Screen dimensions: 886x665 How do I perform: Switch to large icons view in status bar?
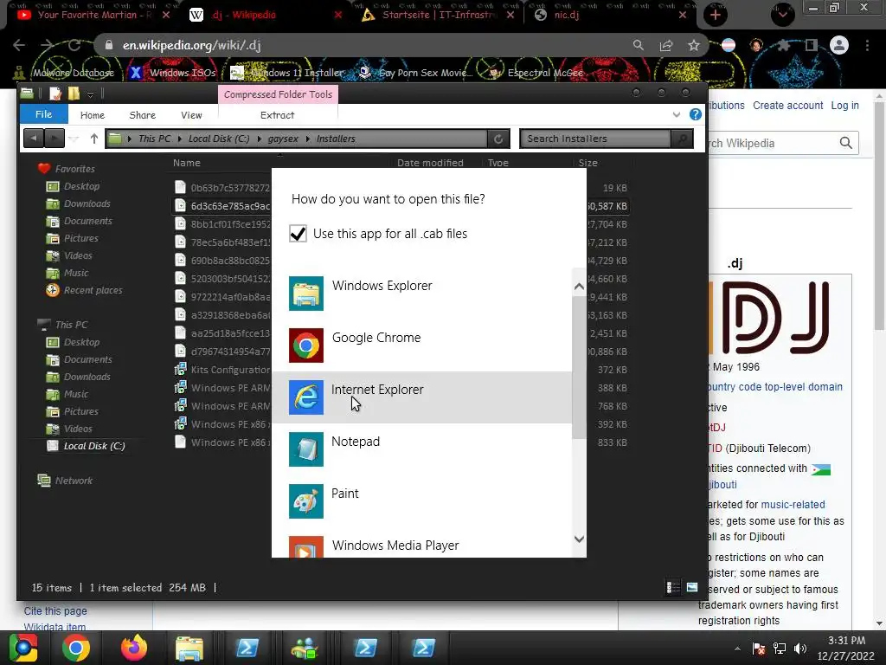coord(692,588)
